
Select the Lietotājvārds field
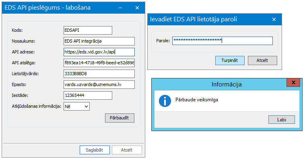coord(99,74)
